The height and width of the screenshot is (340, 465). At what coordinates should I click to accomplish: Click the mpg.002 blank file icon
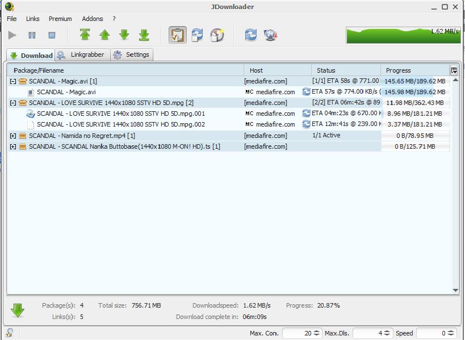point(31,124)
